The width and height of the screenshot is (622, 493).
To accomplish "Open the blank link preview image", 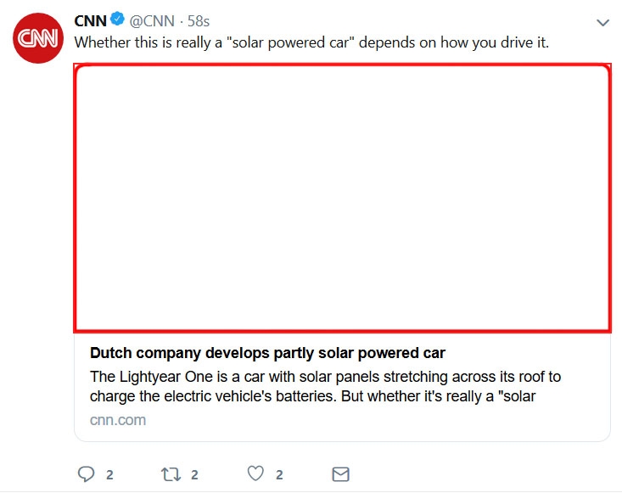I will click(342, 198).
